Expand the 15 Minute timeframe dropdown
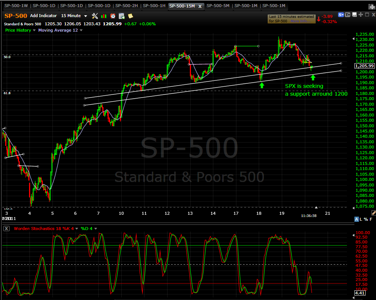Viewport: 376px width, 300px height. point(86,16)
